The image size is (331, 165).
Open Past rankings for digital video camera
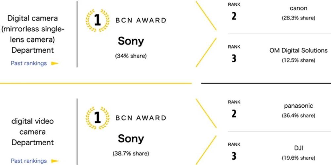coord(29,161)
